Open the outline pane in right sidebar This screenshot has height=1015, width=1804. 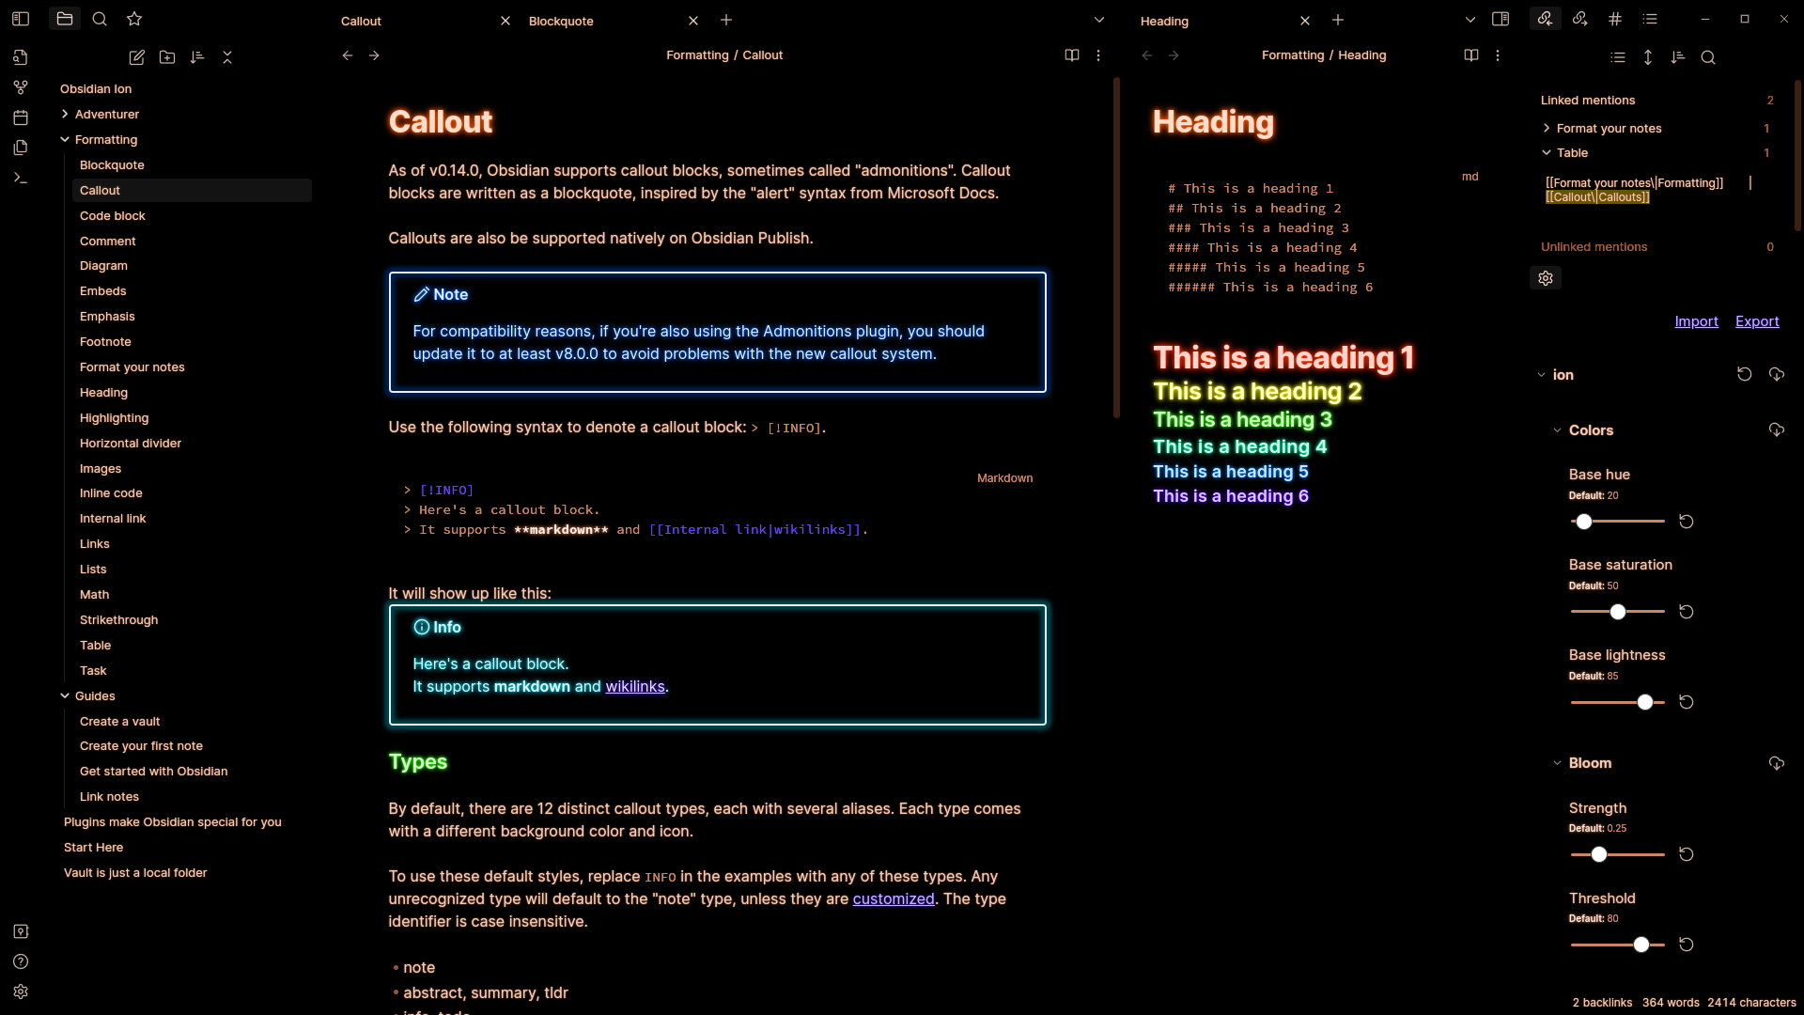1650,19
